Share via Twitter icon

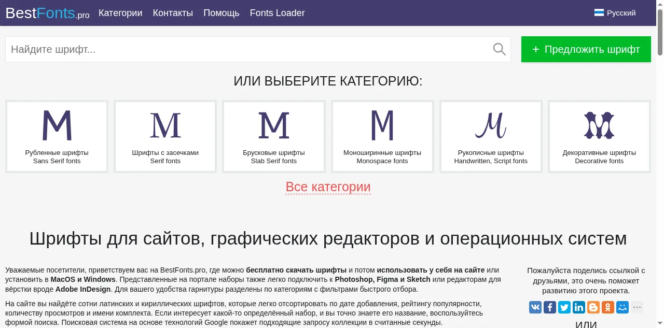tap(564, 307)
